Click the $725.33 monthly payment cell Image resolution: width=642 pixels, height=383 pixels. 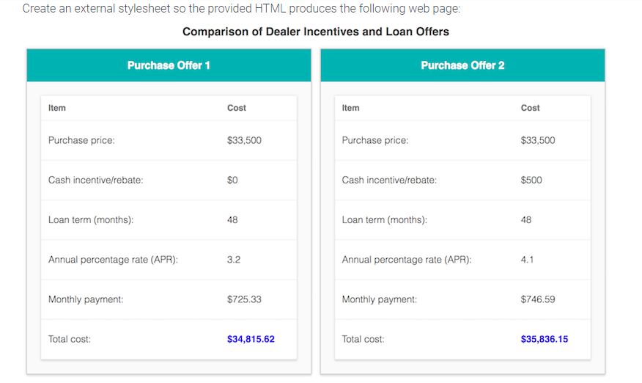coord(244,299)
